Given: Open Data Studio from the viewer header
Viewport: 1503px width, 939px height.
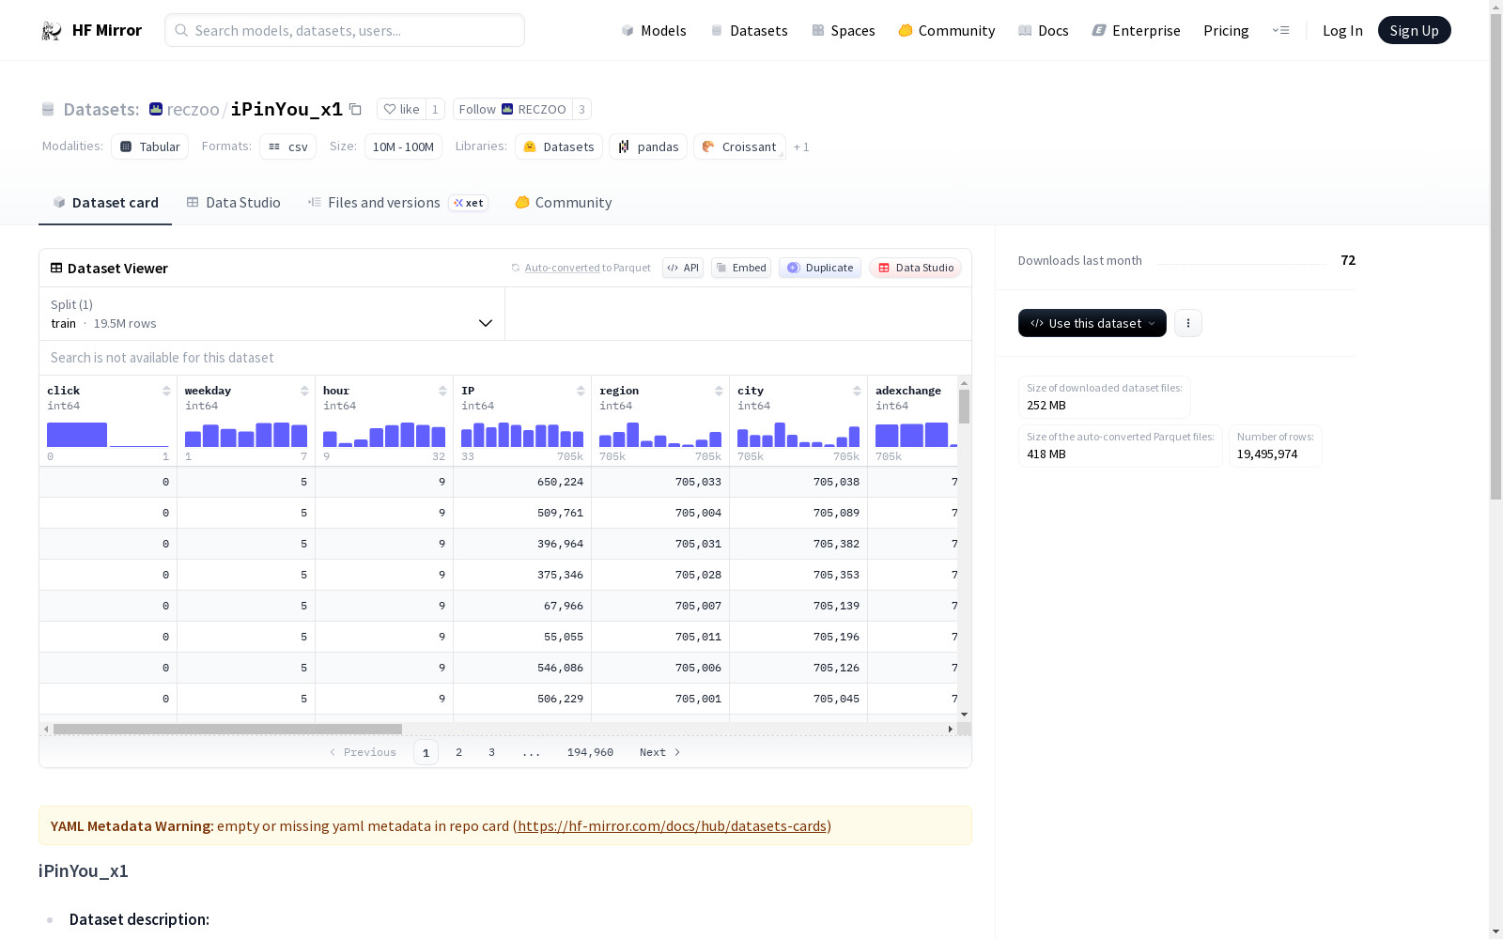Looking at the screenshot, I should [915, 268].
